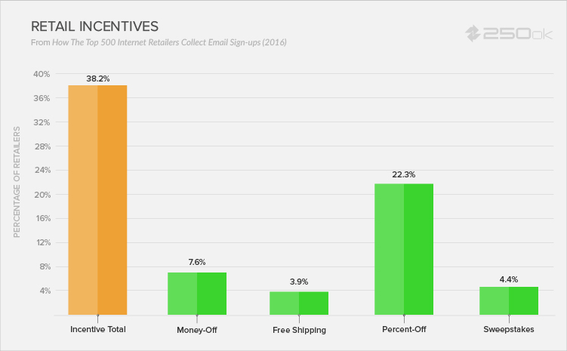The width and height of the screenshot is (567, 351).
Task: Select the green Sweepstakes bar
Action: point(509,300)
